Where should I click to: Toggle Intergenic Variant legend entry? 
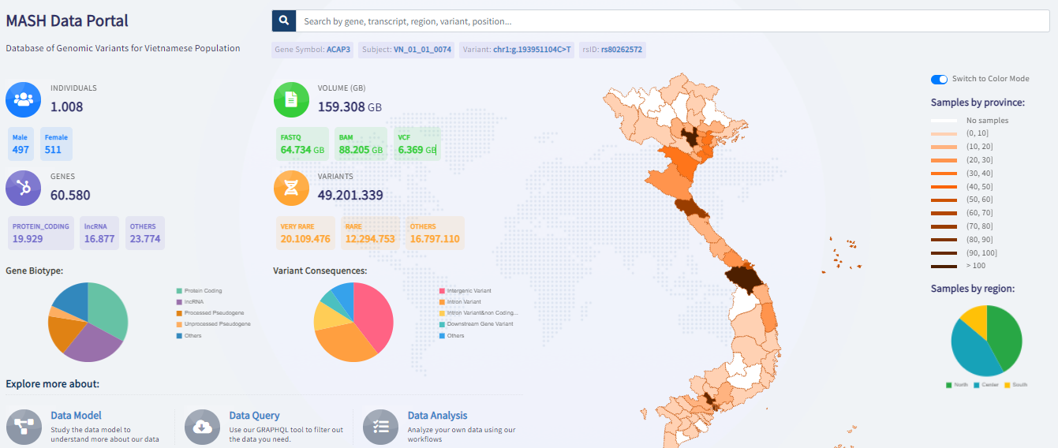tap(469, 291)
